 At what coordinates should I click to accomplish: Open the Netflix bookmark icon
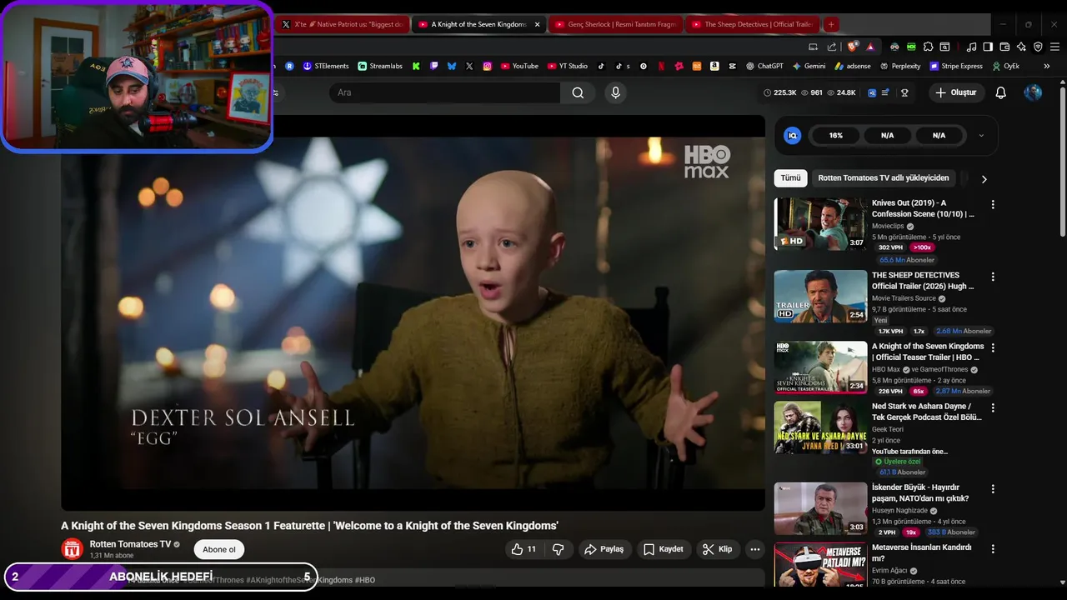(x=661, y=66)
